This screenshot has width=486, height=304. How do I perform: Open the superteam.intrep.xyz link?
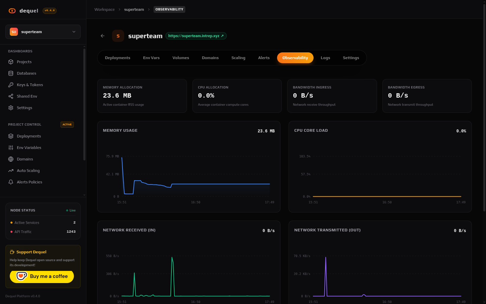(196, 36)
